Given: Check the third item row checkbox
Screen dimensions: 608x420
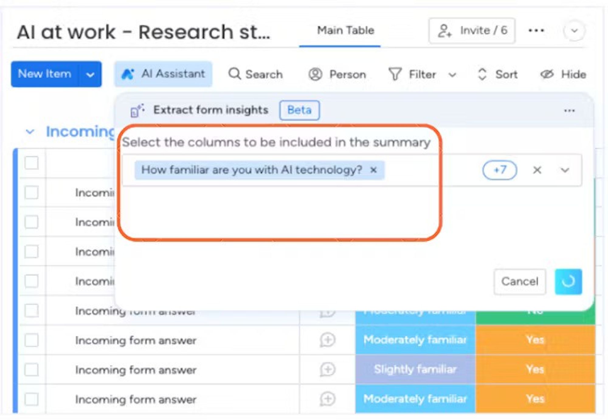Looking at the screenshot, I should tap(32, 251).
